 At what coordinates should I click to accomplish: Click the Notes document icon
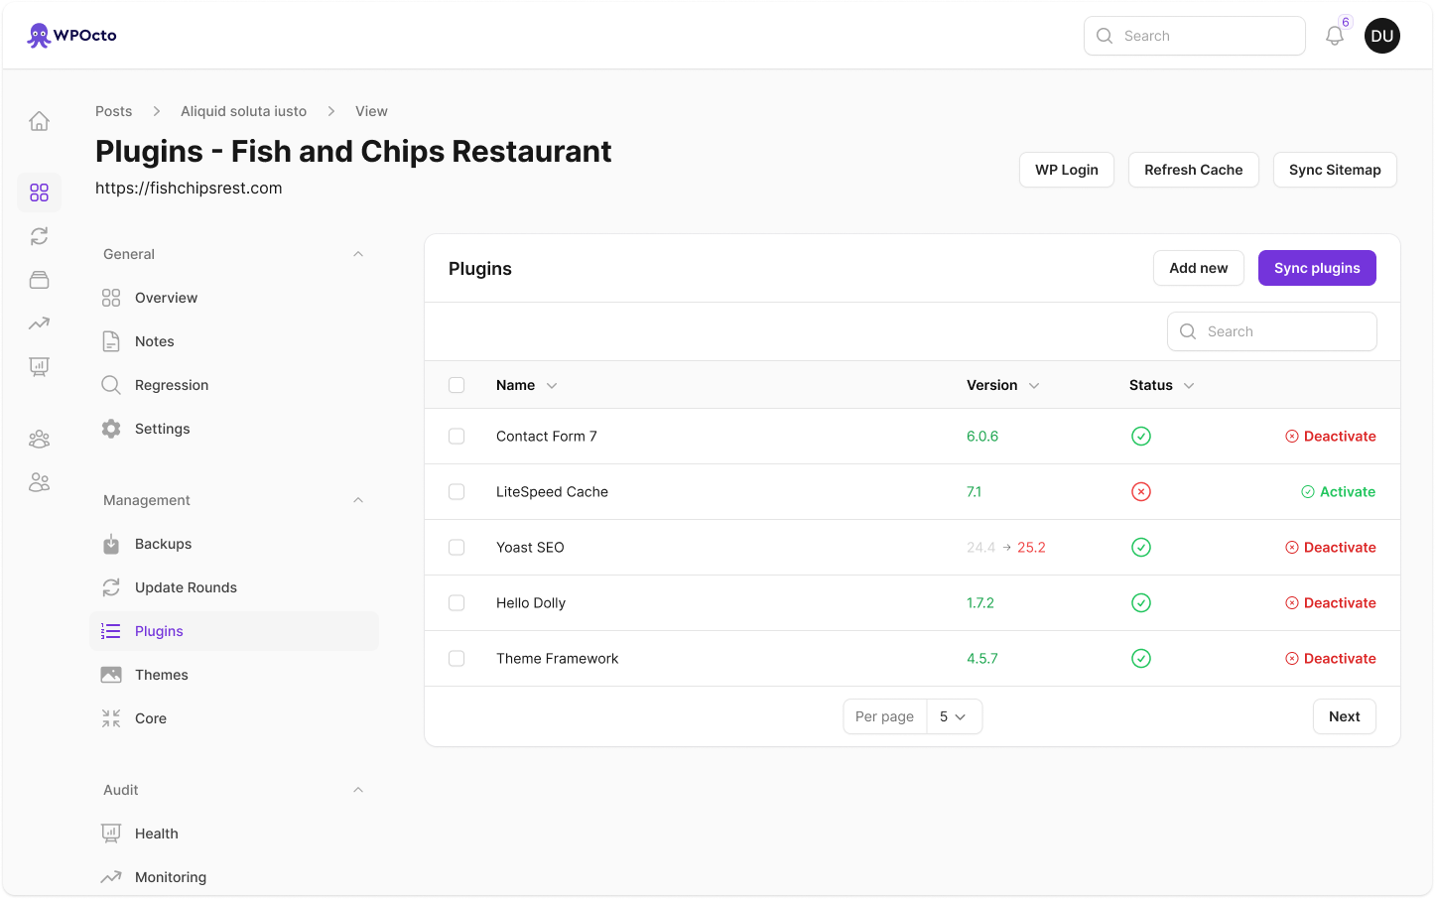coord(111,341)
